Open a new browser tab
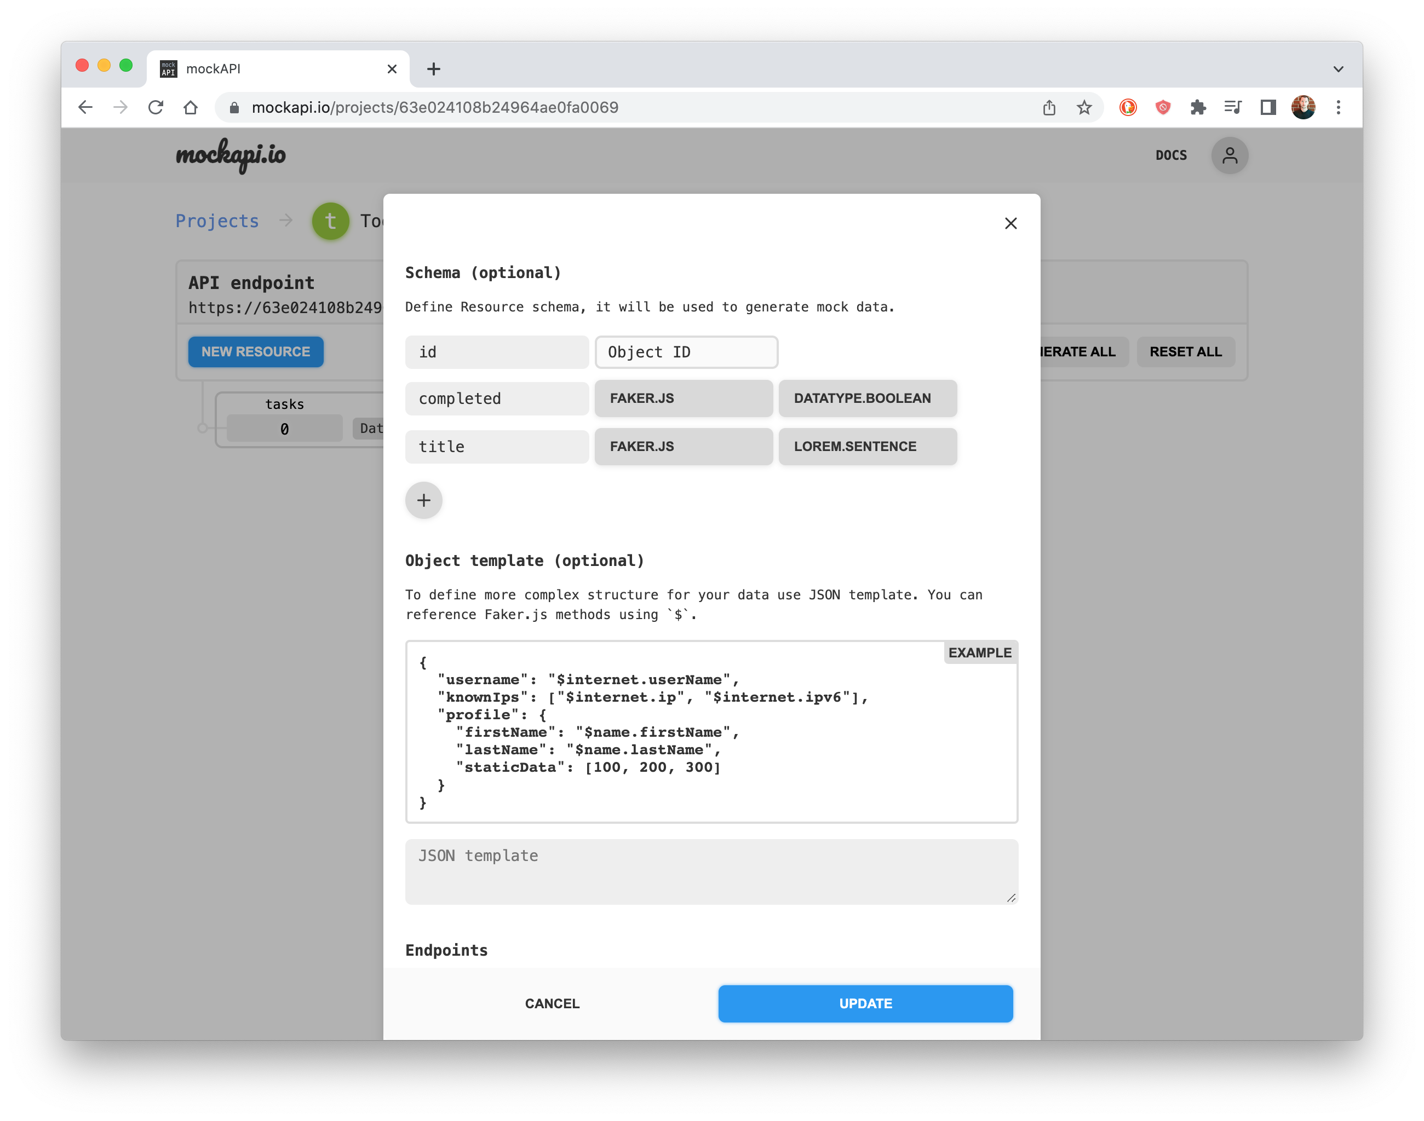The image size is (1424, 1121). point(434,68)
